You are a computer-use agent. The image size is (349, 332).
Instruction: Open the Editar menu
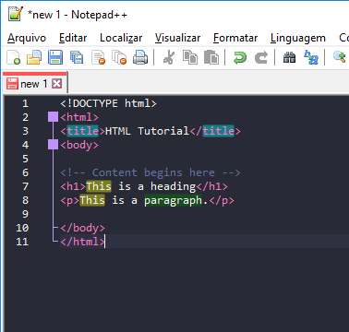(73, 38)
